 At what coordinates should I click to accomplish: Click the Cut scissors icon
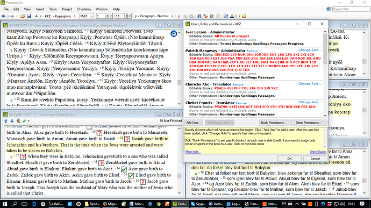[179, 16]
